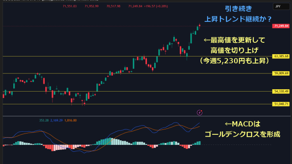The height and width of the screenshot is (164, 292).
Task: Click the open price value 71,551.03
Action: click(70, 6)
